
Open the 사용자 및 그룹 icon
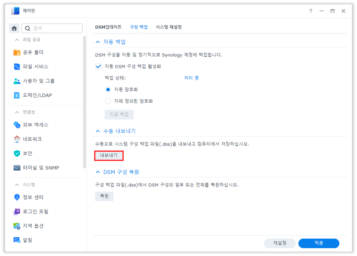[x=17, y=81]
